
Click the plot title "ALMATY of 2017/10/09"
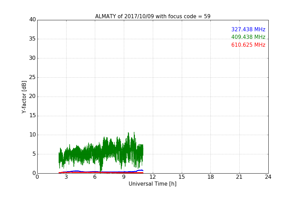click(x=153, y=16)
